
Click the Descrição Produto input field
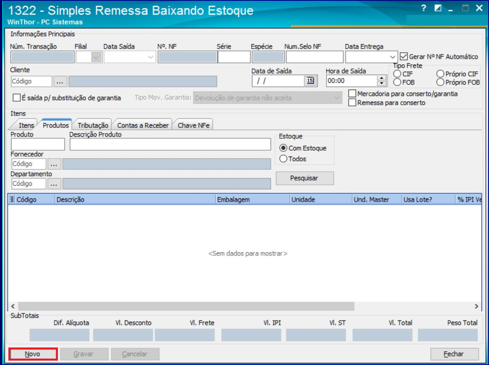170,144
